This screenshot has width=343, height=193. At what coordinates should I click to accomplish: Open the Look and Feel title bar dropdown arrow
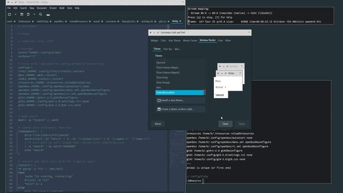pyautogui.click(x=249, y=32)
